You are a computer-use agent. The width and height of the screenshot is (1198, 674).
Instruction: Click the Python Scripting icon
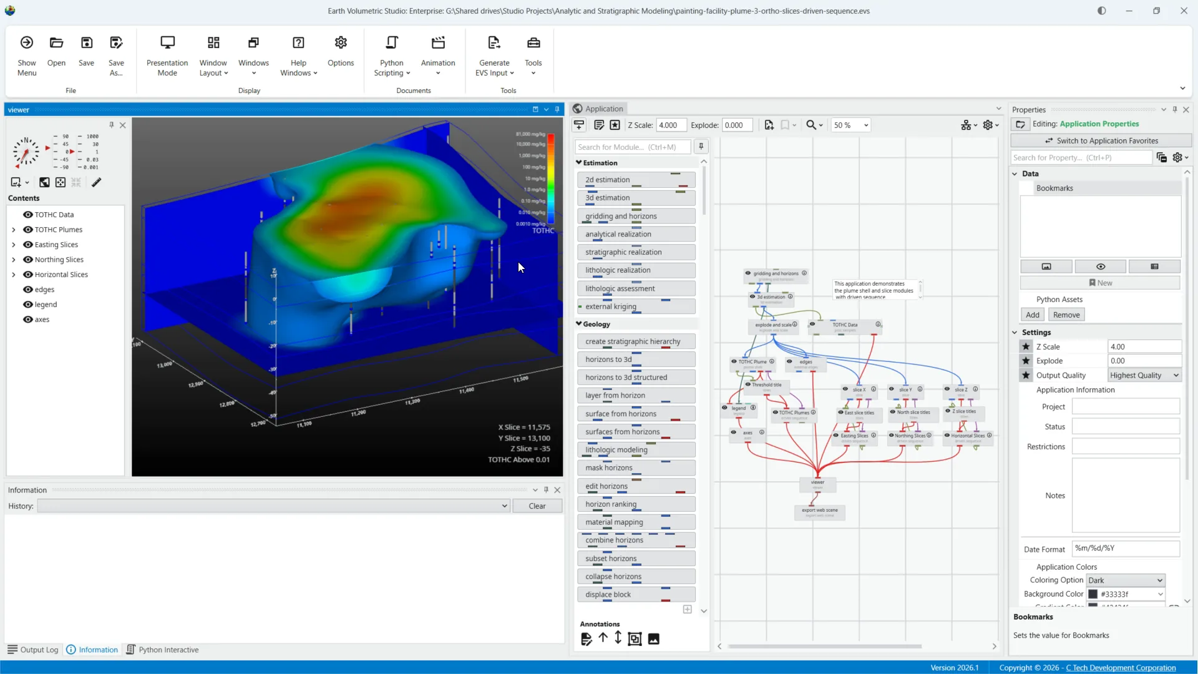tap(392, 42)
